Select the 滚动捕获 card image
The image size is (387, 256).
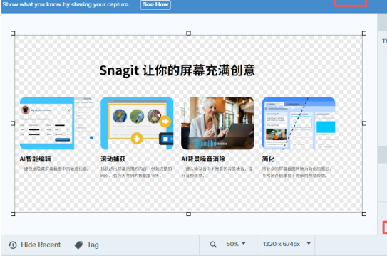click(x=137, y=123)
